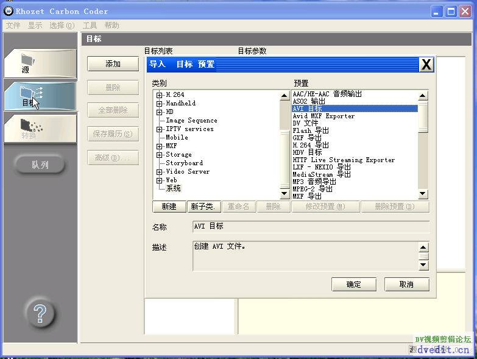
Task: Select preset HDV 目标
Action: 307,152
